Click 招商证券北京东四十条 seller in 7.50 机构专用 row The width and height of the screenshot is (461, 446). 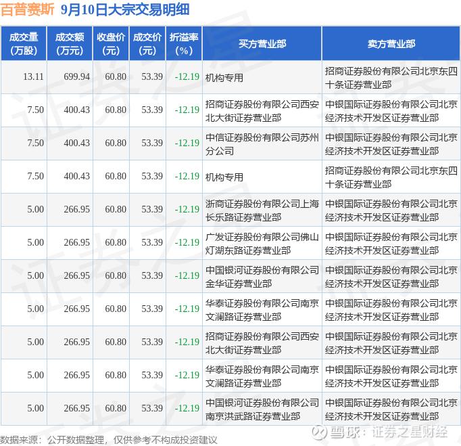(391, 177)
